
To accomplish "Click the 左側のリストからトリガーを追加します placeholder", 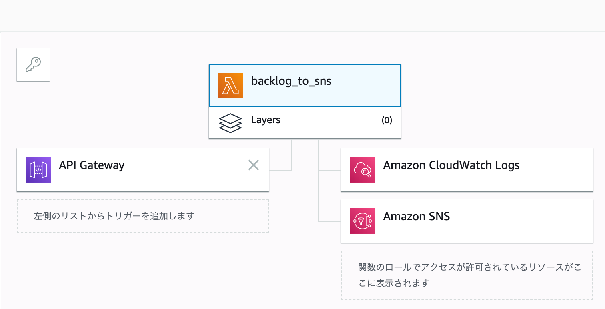I will (x=143, y=216).
